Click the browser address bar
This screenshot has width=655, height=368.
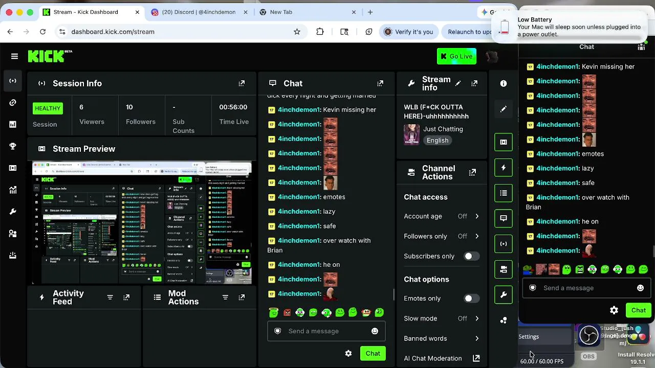click(x=179, y=32)
